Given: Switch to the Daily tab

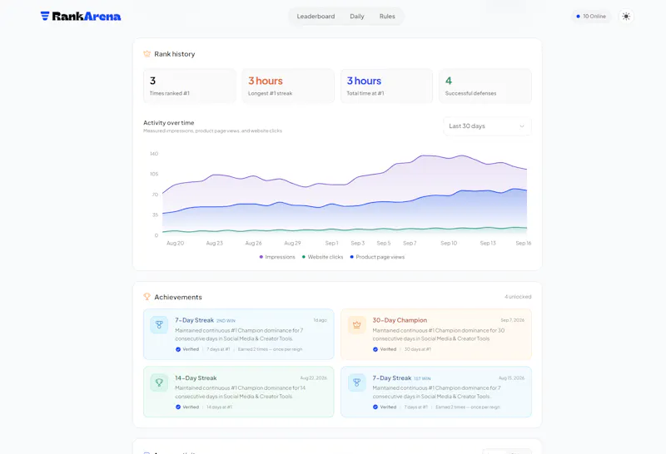Looking at the screenshot, I should click(x=357, y=16).
